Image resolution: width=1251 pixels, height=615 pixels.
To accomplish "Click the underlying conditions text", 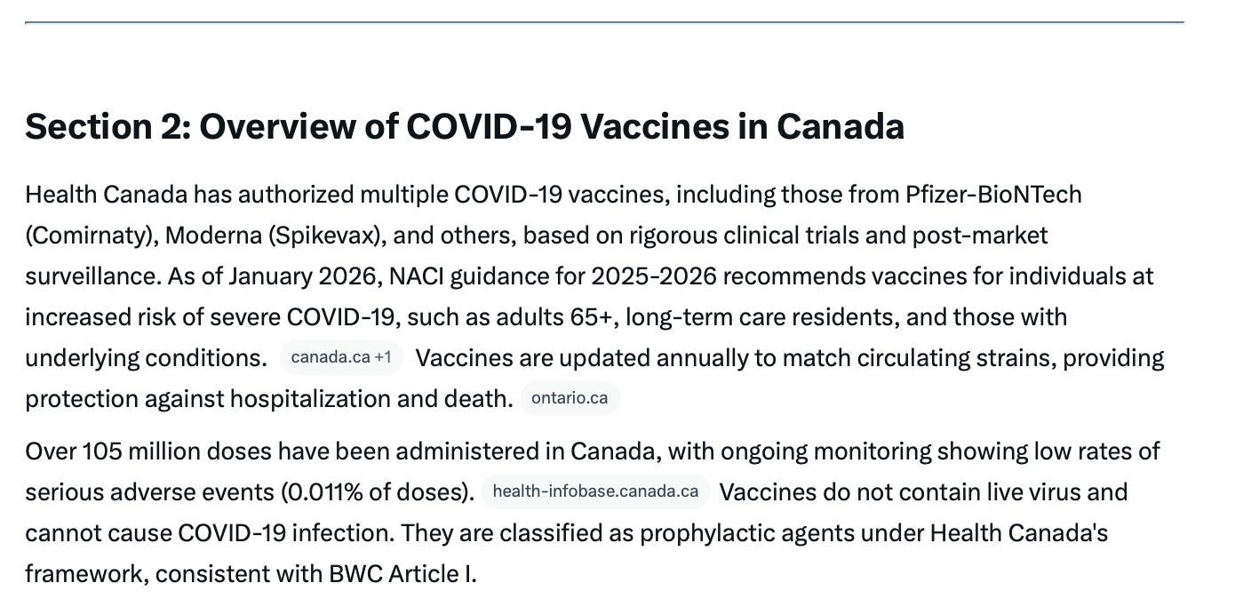I will [143, 358].
